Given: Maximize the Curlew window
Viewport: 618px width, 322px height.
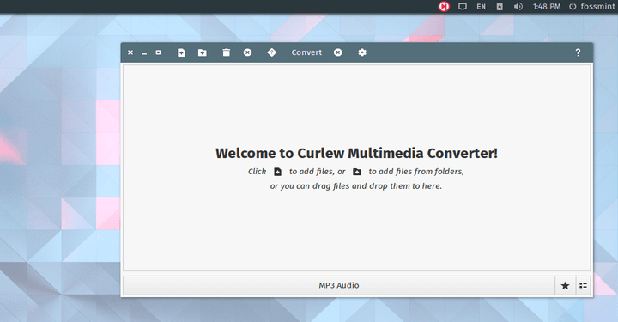Looking at the screenshot, I should coord(158,52).
